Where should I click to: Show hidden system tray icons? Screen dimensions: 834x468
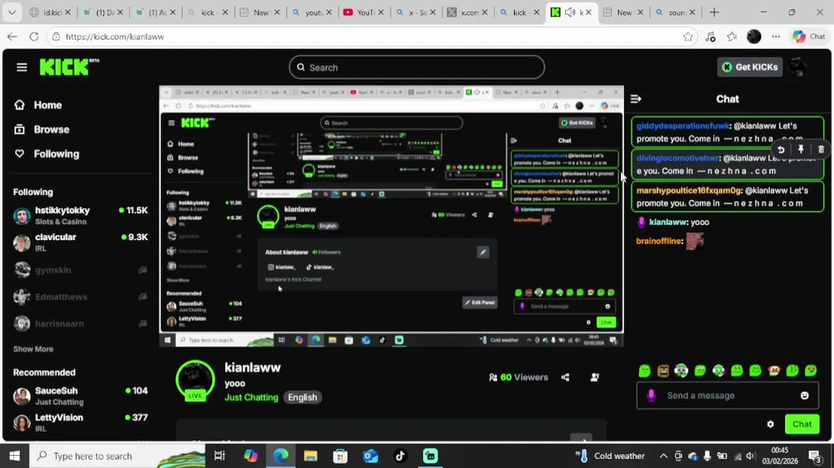pyautogui.click(x=663, y=456)
